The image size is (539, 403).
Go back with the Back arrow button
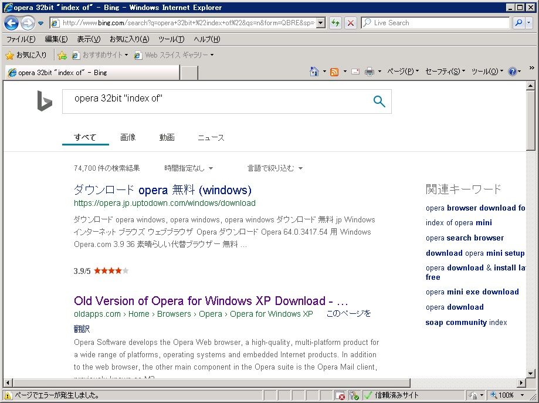[x=11, y=23]
